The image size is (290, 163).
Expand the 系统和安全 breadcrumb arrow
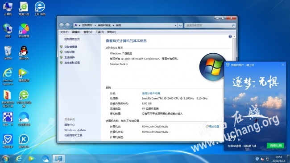113,25
